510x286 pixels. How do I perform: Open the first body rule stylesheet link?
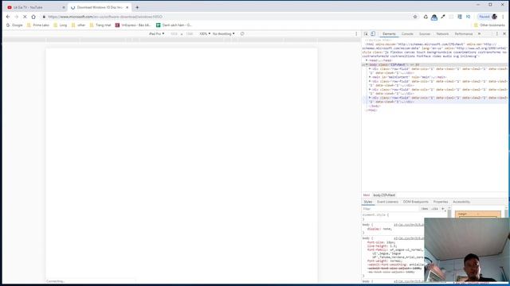pyautogui.click(x=409, y=224)
